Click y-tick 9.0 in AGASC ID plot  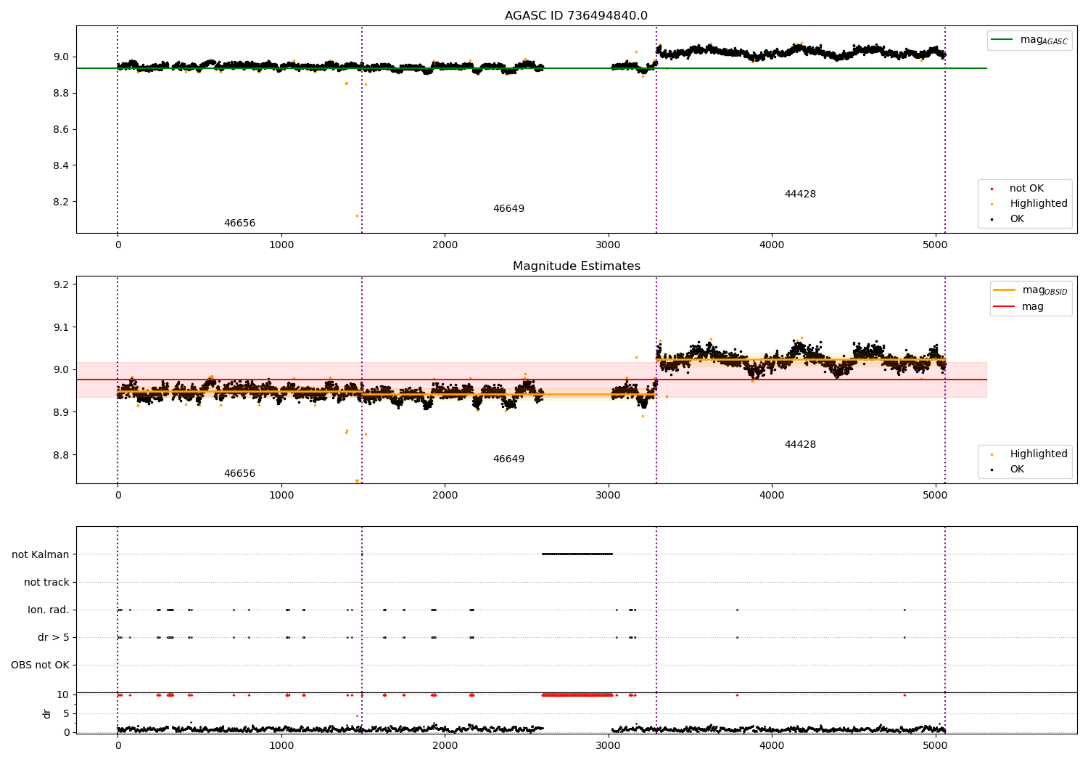(x=60, y=57)
